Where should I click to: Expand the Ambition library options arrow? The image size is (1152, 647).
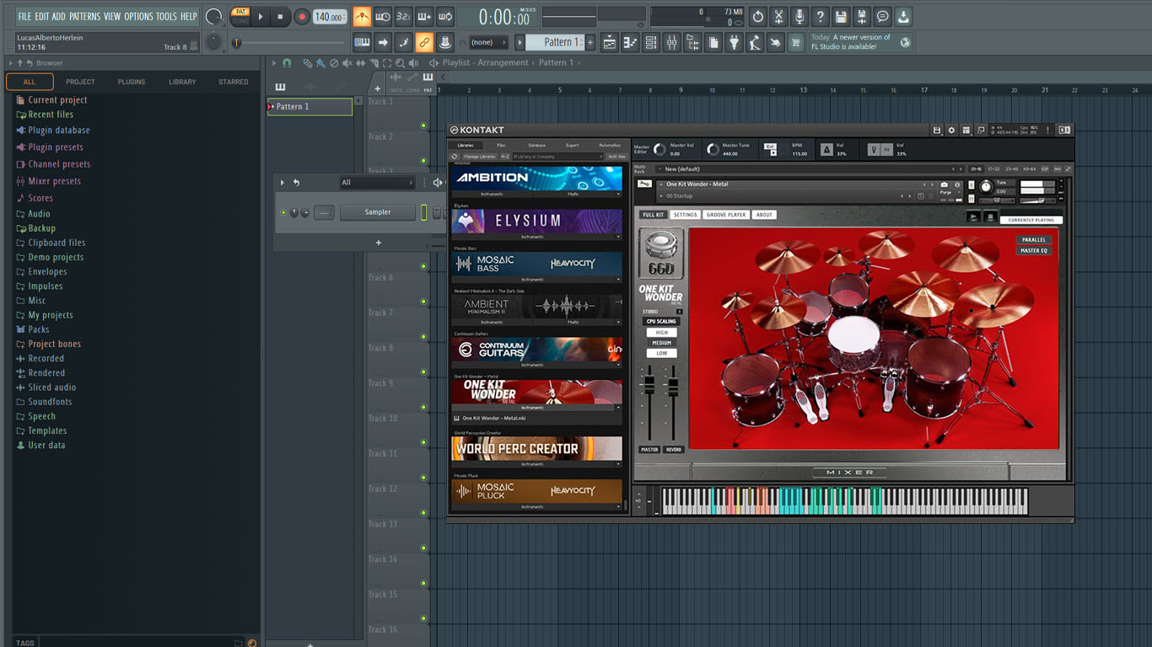(618, 194)
